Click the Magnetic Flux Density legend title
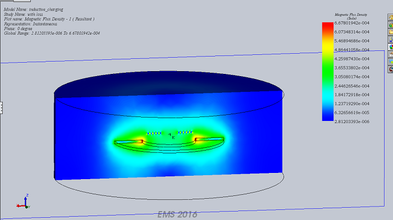The height and width of the screenshot is (220, 393). (x=351, y=16)
